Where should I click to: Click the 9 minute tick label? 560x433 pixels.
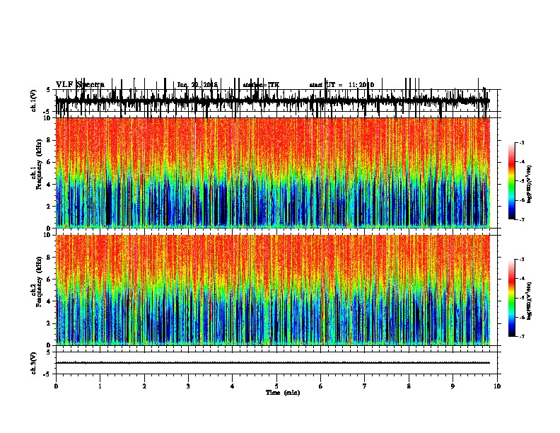(453, 386)
